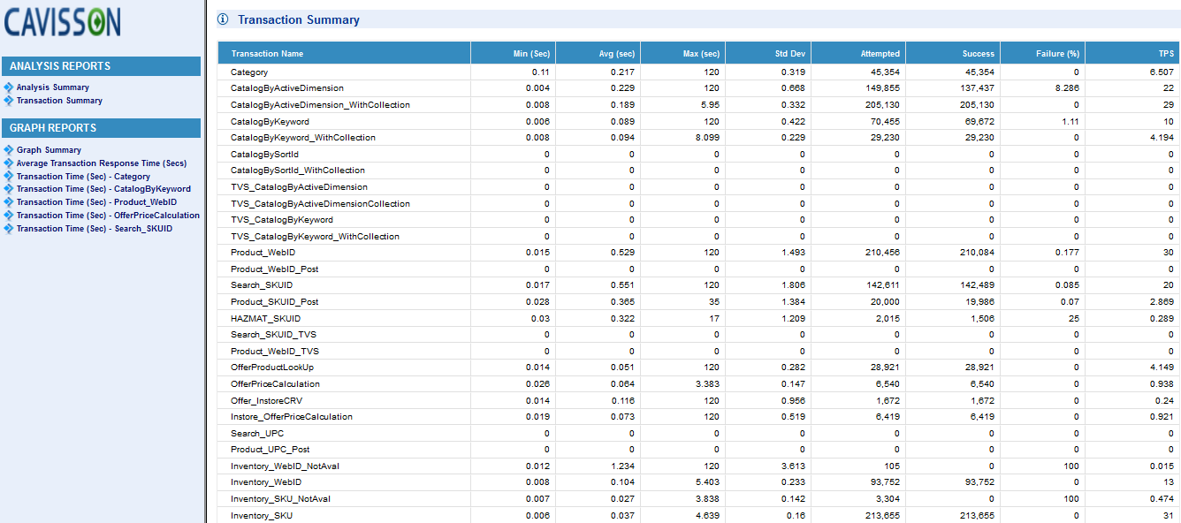
Task: Select the HAZMAT_SKUID transaction name
Action: (x=265, y=318)
